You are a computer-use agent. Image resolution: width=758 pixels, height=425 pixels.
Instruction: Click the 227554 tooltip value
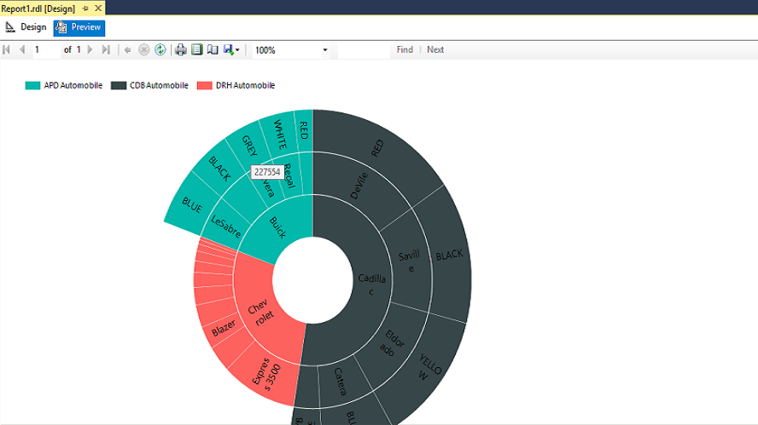pyautogui.click(x=267, y=172)
